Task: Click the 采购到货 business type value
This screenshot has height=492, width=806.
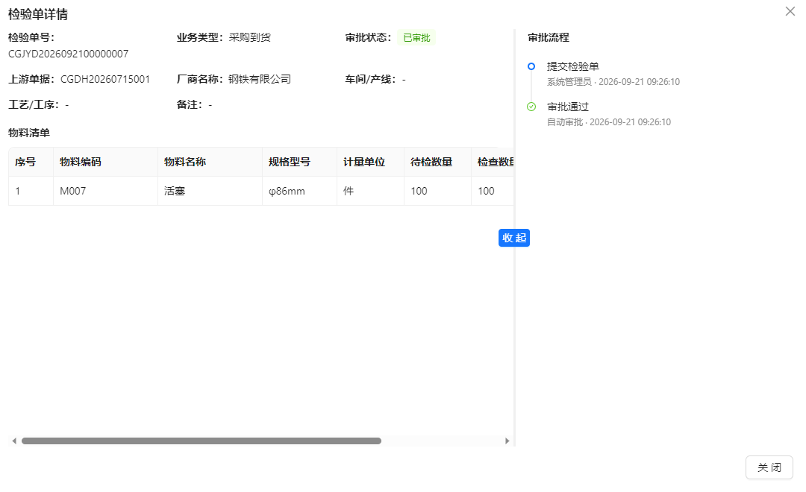Action: tap(250, 37)
